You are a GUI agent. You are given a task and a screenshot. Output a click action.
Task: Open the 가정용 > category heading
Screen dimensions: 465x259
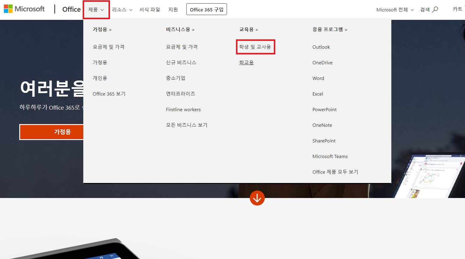coord(102,29)
